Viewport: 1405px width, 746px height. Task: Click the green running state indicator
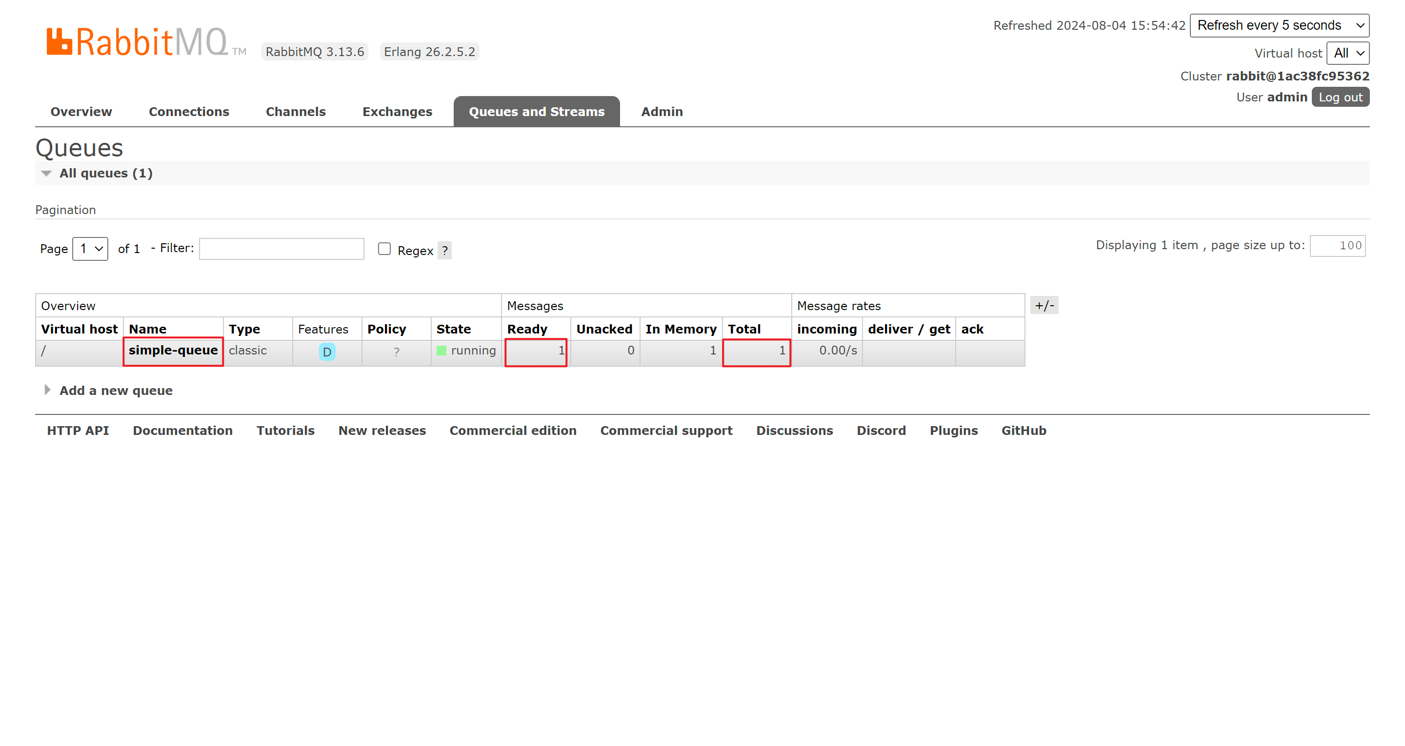441,351
